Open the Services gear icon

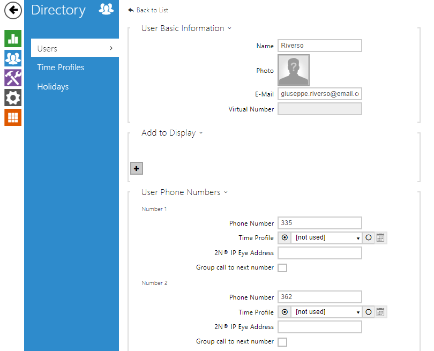tap(12, 98)
